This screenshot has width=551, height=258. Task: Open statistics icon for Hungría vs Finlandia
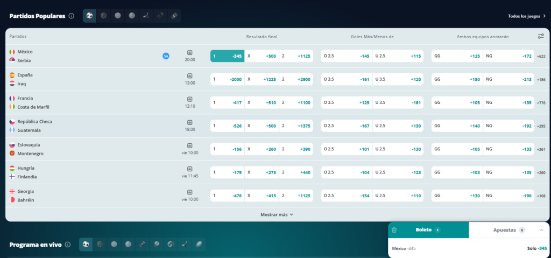190,169
